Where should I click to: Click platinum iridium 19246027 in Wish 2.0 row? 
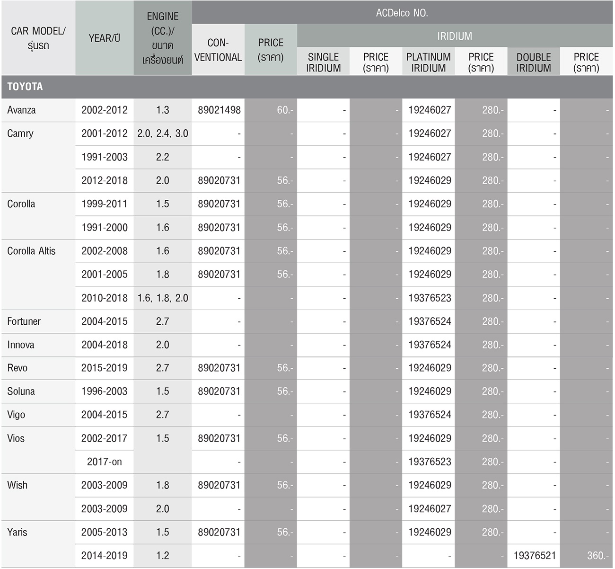click(x=430, y=509)
